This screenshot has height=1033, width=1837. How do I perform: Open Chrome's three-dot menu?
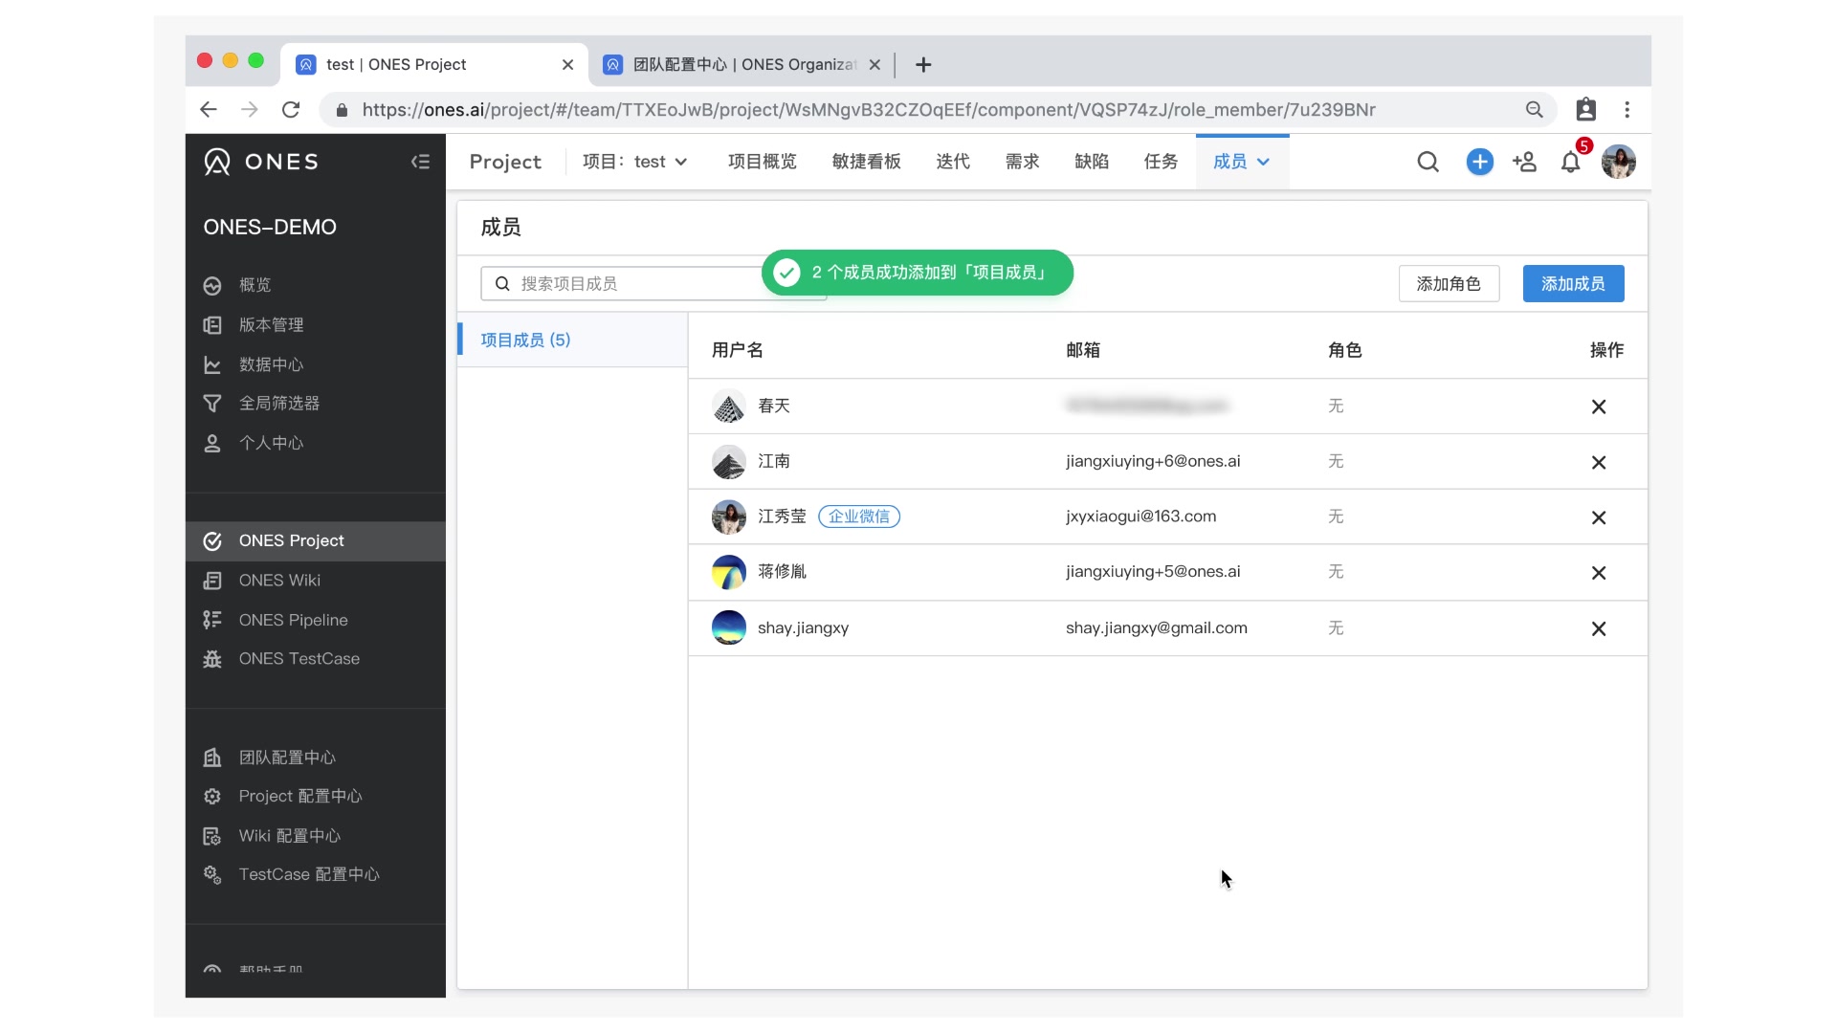tap(1627, 110)
